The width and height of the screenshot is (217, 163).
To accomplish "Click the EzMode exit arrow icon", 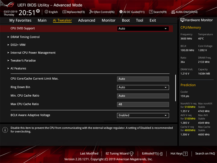I will pyautogui.click(x=160, y=154).
